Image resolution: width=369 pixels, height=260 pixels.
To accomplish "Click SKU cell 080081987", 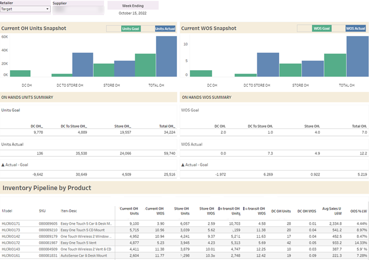I will tap(48, 243).
